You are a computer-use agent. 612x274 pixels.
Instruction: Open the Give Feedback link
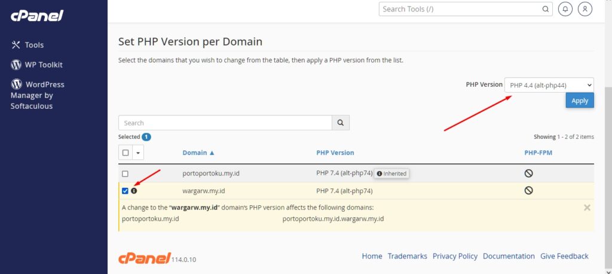click(564, 256)
